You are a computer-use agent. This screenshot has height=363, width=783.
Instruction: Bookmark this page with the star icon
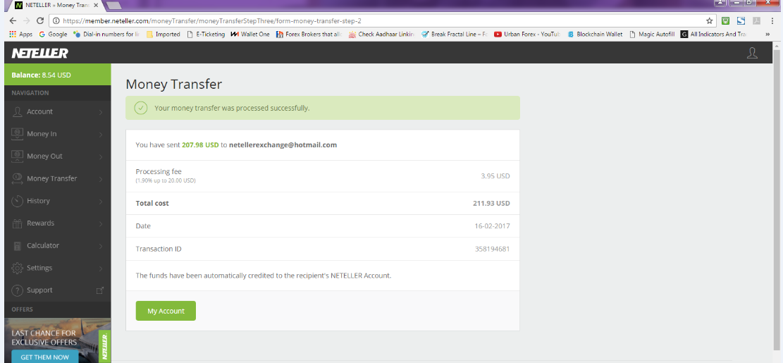709,21
